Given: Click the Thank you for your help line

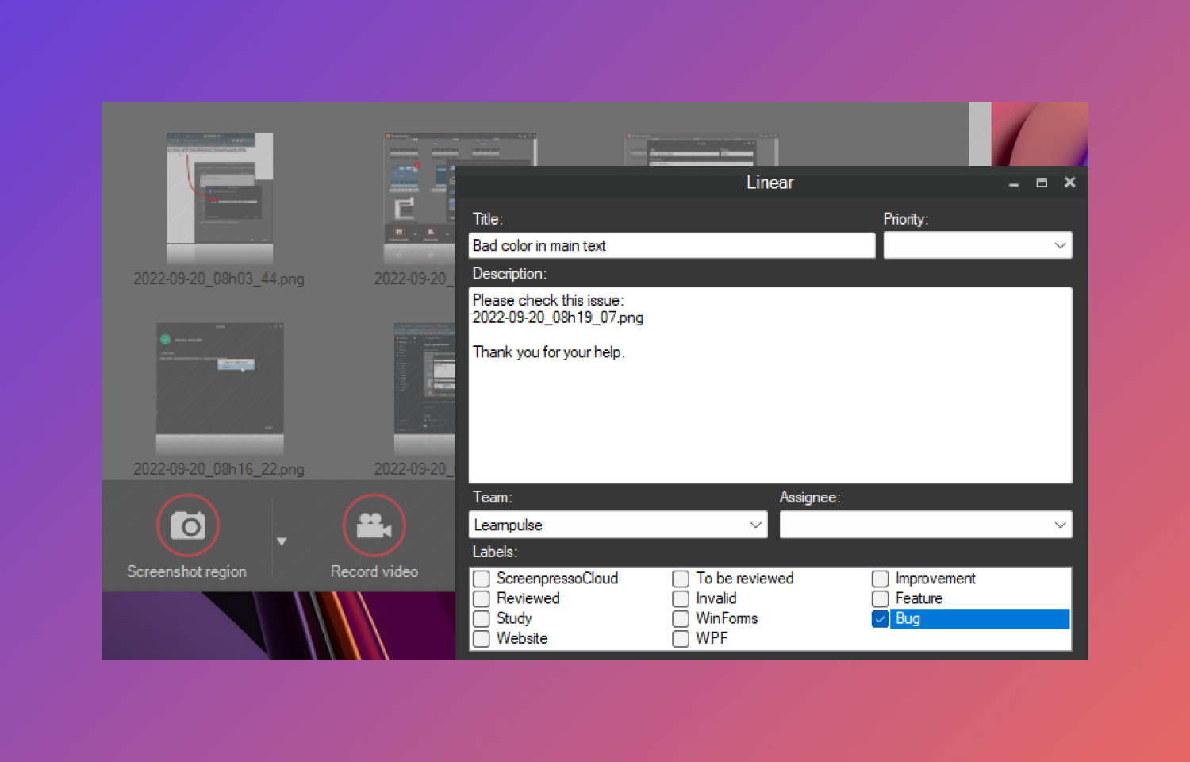Looking at the screenshot, I should click(549, 352).
